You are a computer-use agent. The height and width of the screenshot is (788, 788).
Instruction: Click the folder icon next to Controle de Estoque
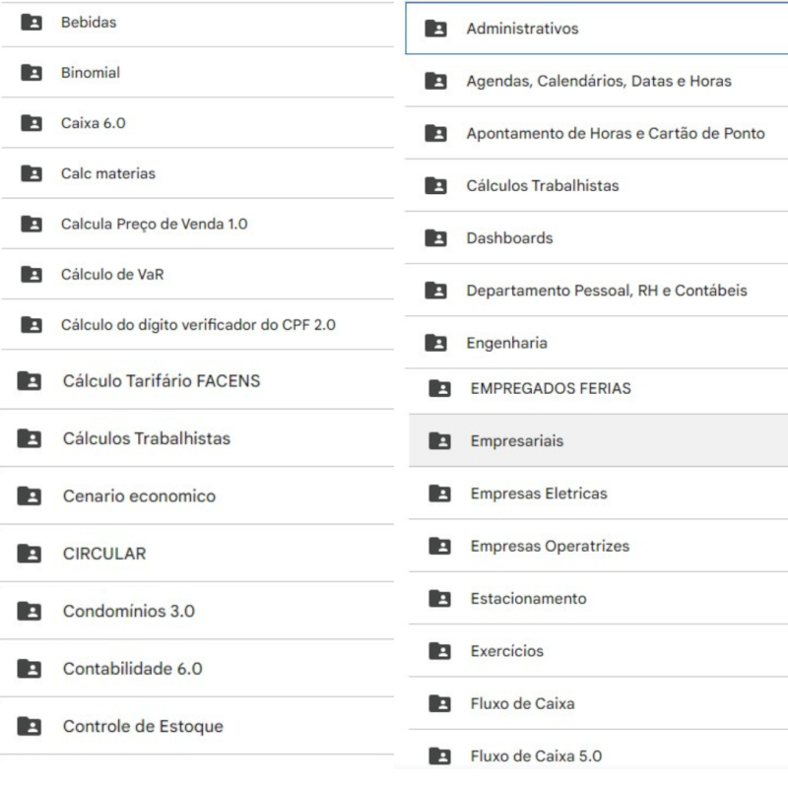click(31, 727)
